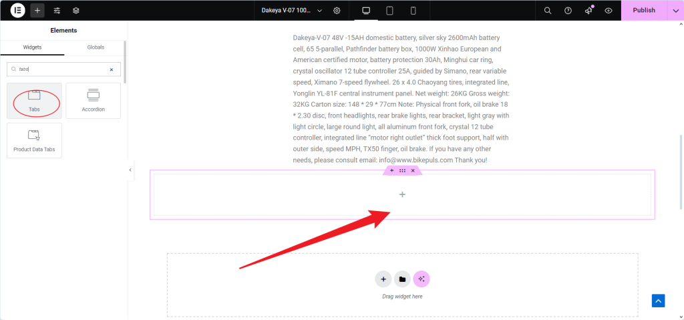Switch to the Widgets tab

tap(32, 47)
